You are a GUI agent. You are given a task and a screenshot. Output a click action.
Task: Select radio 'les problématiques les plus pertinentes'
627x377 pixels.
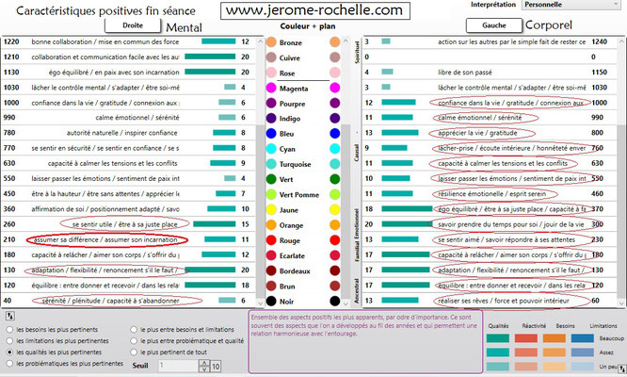9,364
